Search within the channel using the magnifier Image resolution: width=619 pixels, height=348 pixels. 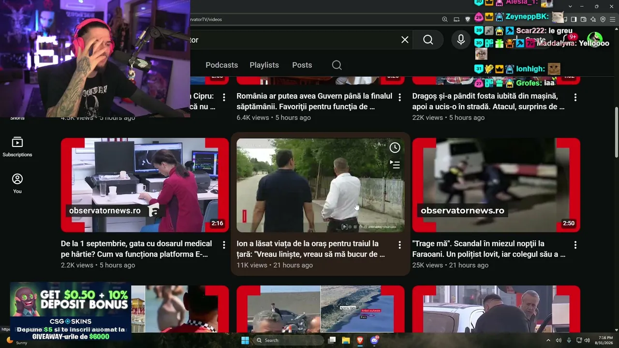pos(337,65)
